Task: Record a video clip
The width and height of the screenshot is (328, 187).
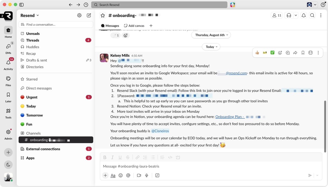Action: [139, 176]
